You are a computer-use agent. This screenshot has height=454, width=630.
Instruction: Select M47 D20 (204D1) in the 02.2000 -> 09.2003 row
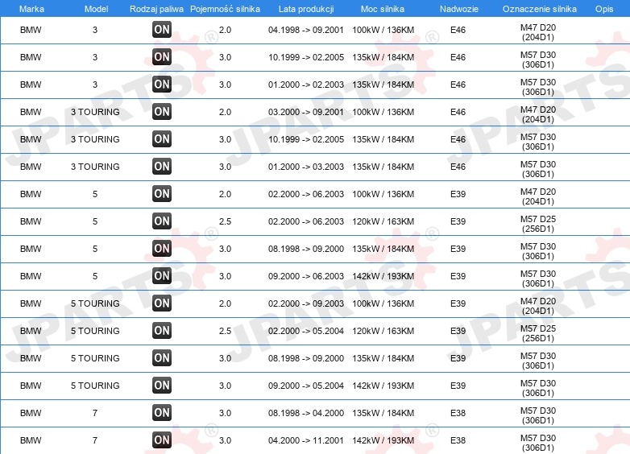click(x=538, y=306)
